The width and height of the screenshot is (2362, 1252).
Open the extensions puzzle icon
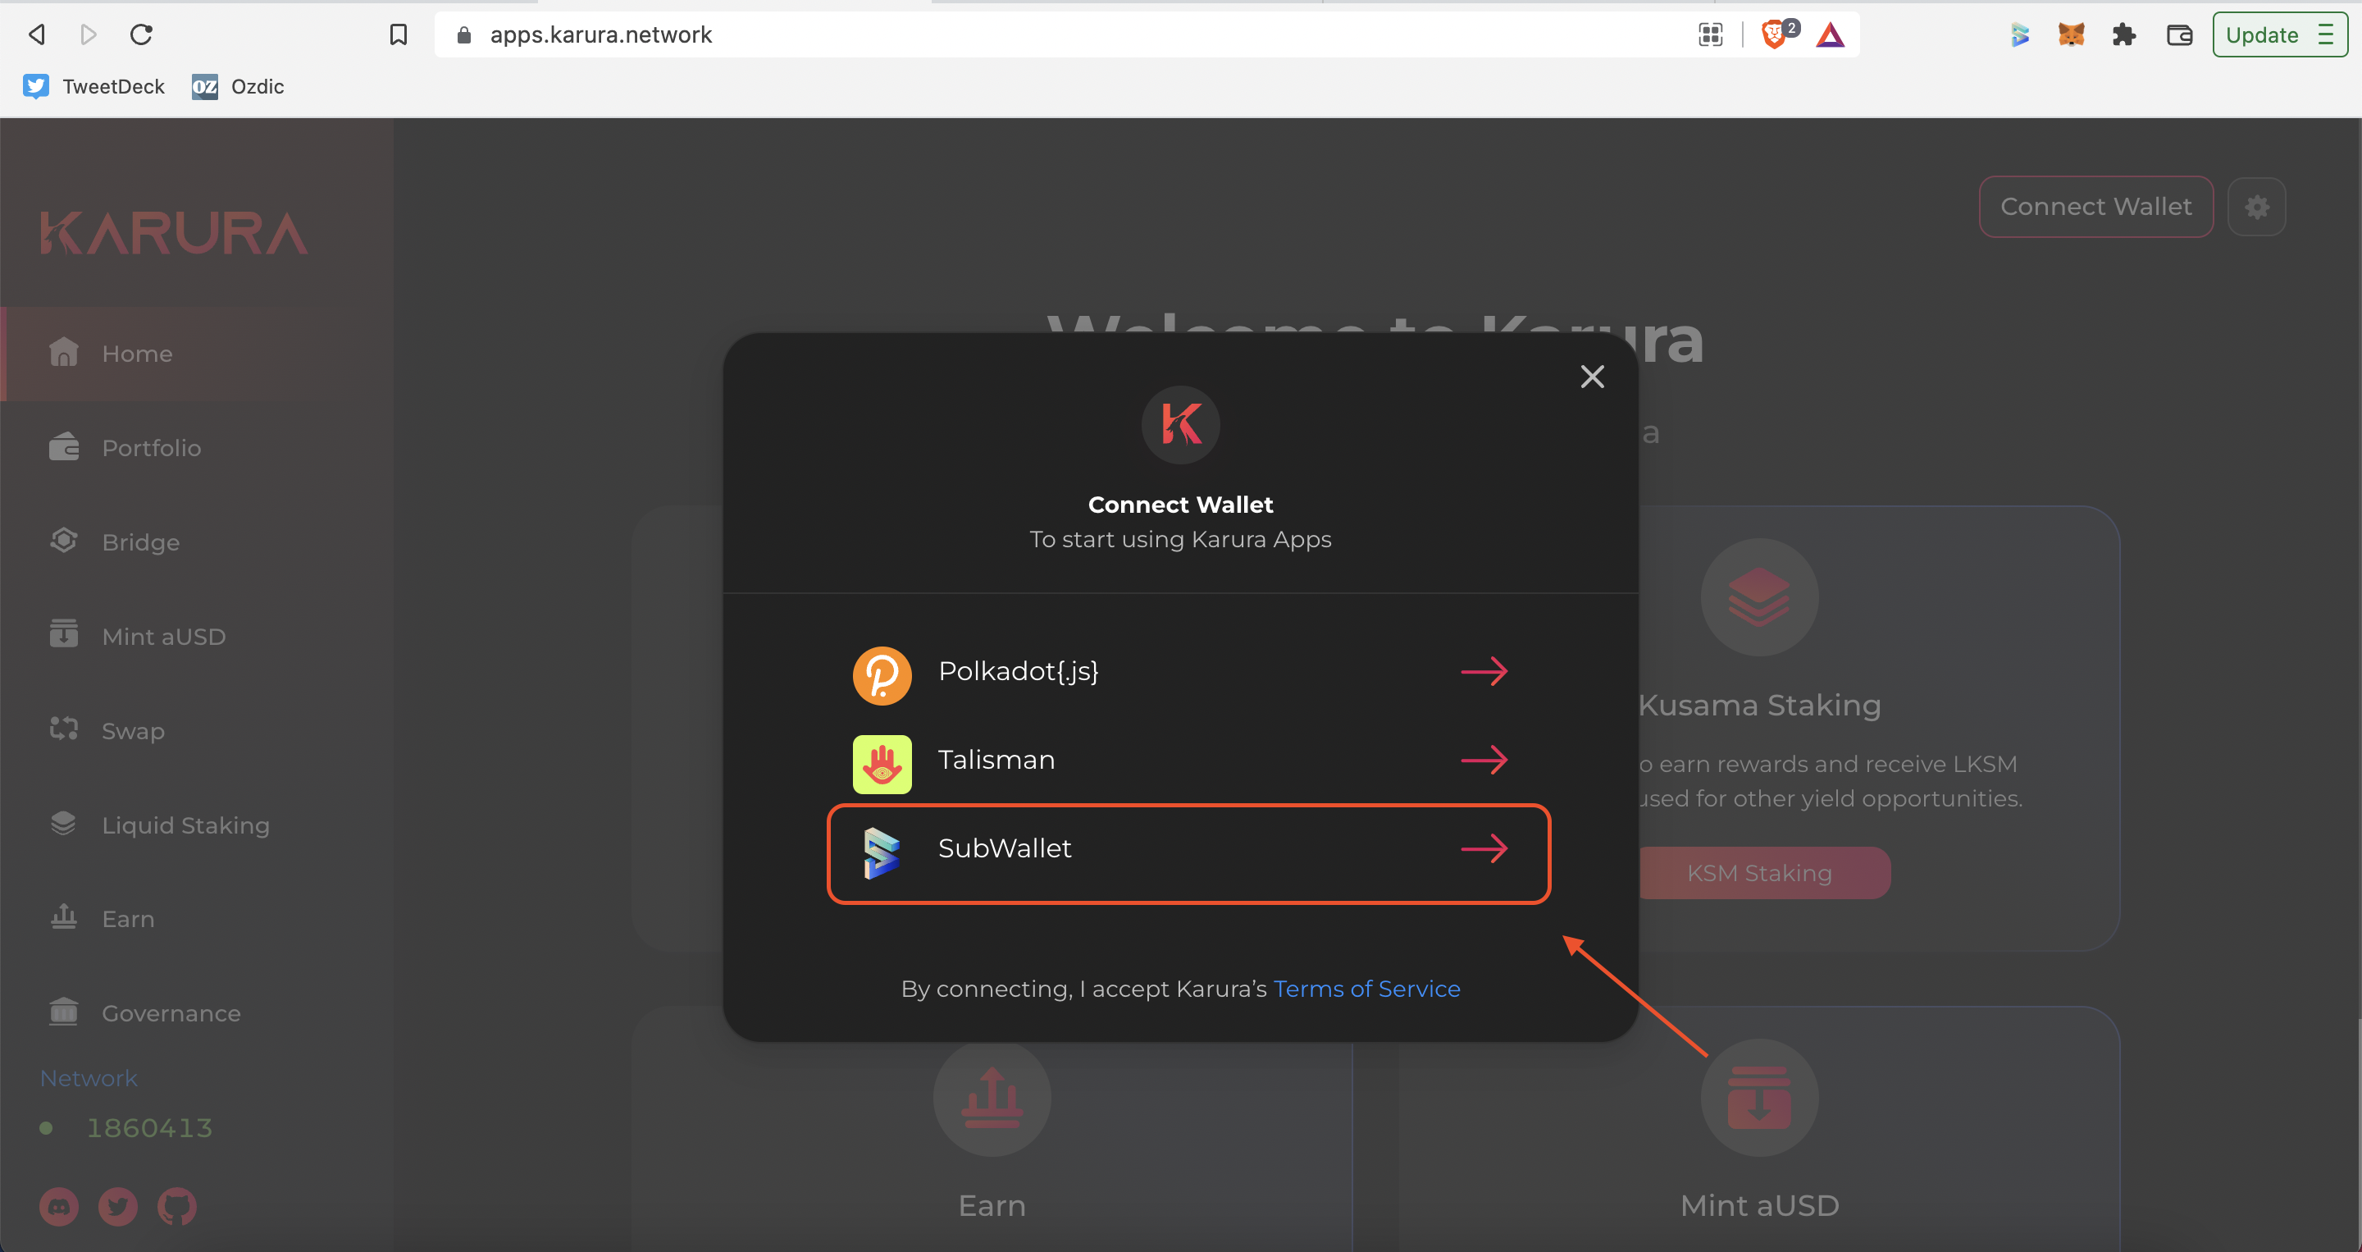coord(2123,34)
